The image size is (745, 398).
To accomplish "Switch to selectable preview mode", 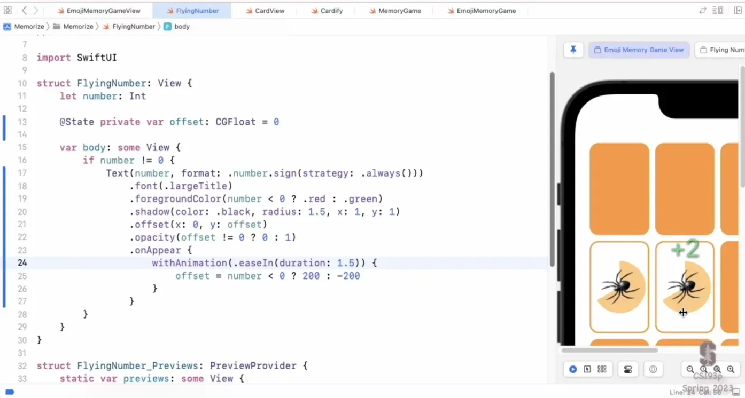I will point(587,369).
